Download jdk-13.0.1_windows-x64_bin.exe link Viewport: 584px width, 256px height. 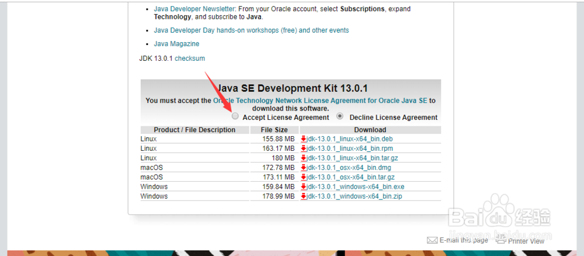[355, 186]
